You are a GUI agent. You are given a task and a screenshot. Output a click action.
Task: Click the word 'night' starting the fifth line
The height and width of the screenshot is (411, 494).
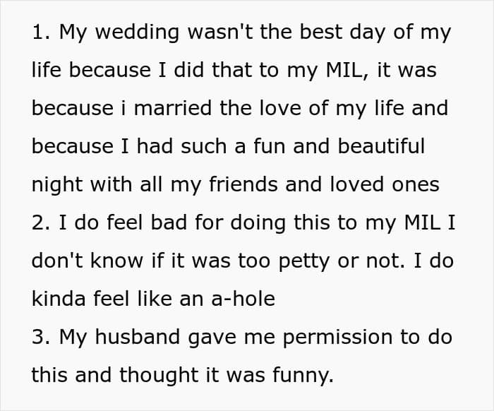[57, 185]
